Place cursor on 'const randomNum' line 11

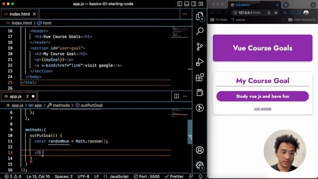(71, 141)
